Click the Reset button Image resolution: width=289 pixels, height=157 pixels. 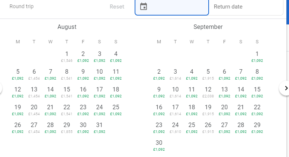click(117, 7)
